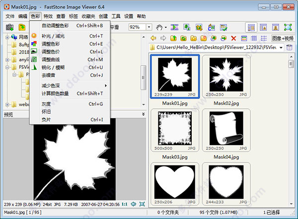Open the 文件 menu
The width and height of the screenshot is (298, 219).
[x=10, y=16]
